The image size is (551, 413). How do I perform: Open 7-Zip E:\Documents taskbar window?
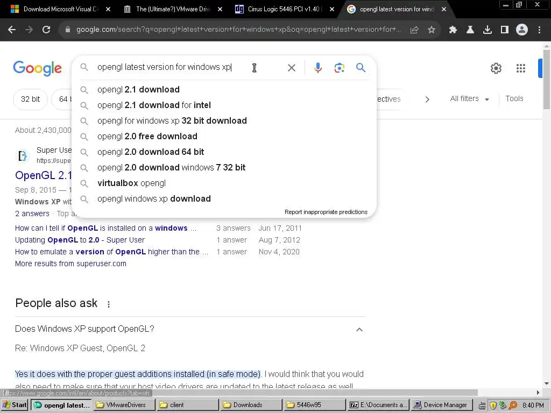[x=378, y=405]
